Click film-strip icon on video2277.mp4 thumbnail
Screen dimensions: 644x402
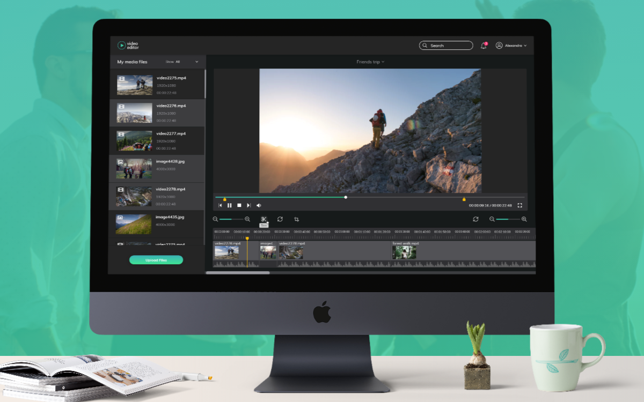[x=121, y=134]
